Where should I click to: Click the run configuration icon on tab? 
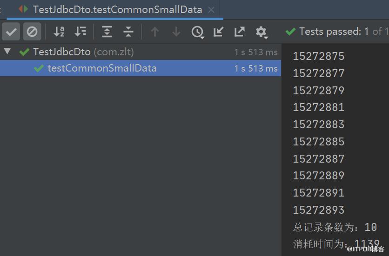pyautogui.click(x=23, y=9)
